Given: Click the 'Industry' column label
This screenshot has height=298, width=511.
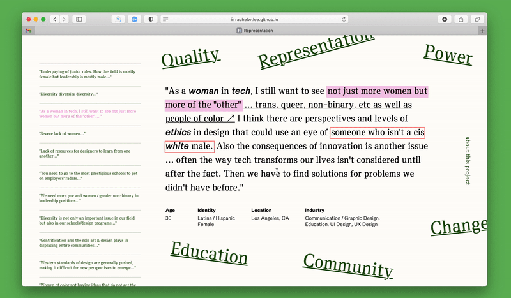Looking at the screenshot, I should pos(314,211).
